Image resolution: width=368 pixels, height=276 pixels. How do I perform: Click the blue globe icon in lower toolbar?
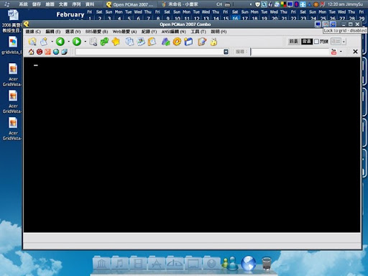tap(56, 52)
